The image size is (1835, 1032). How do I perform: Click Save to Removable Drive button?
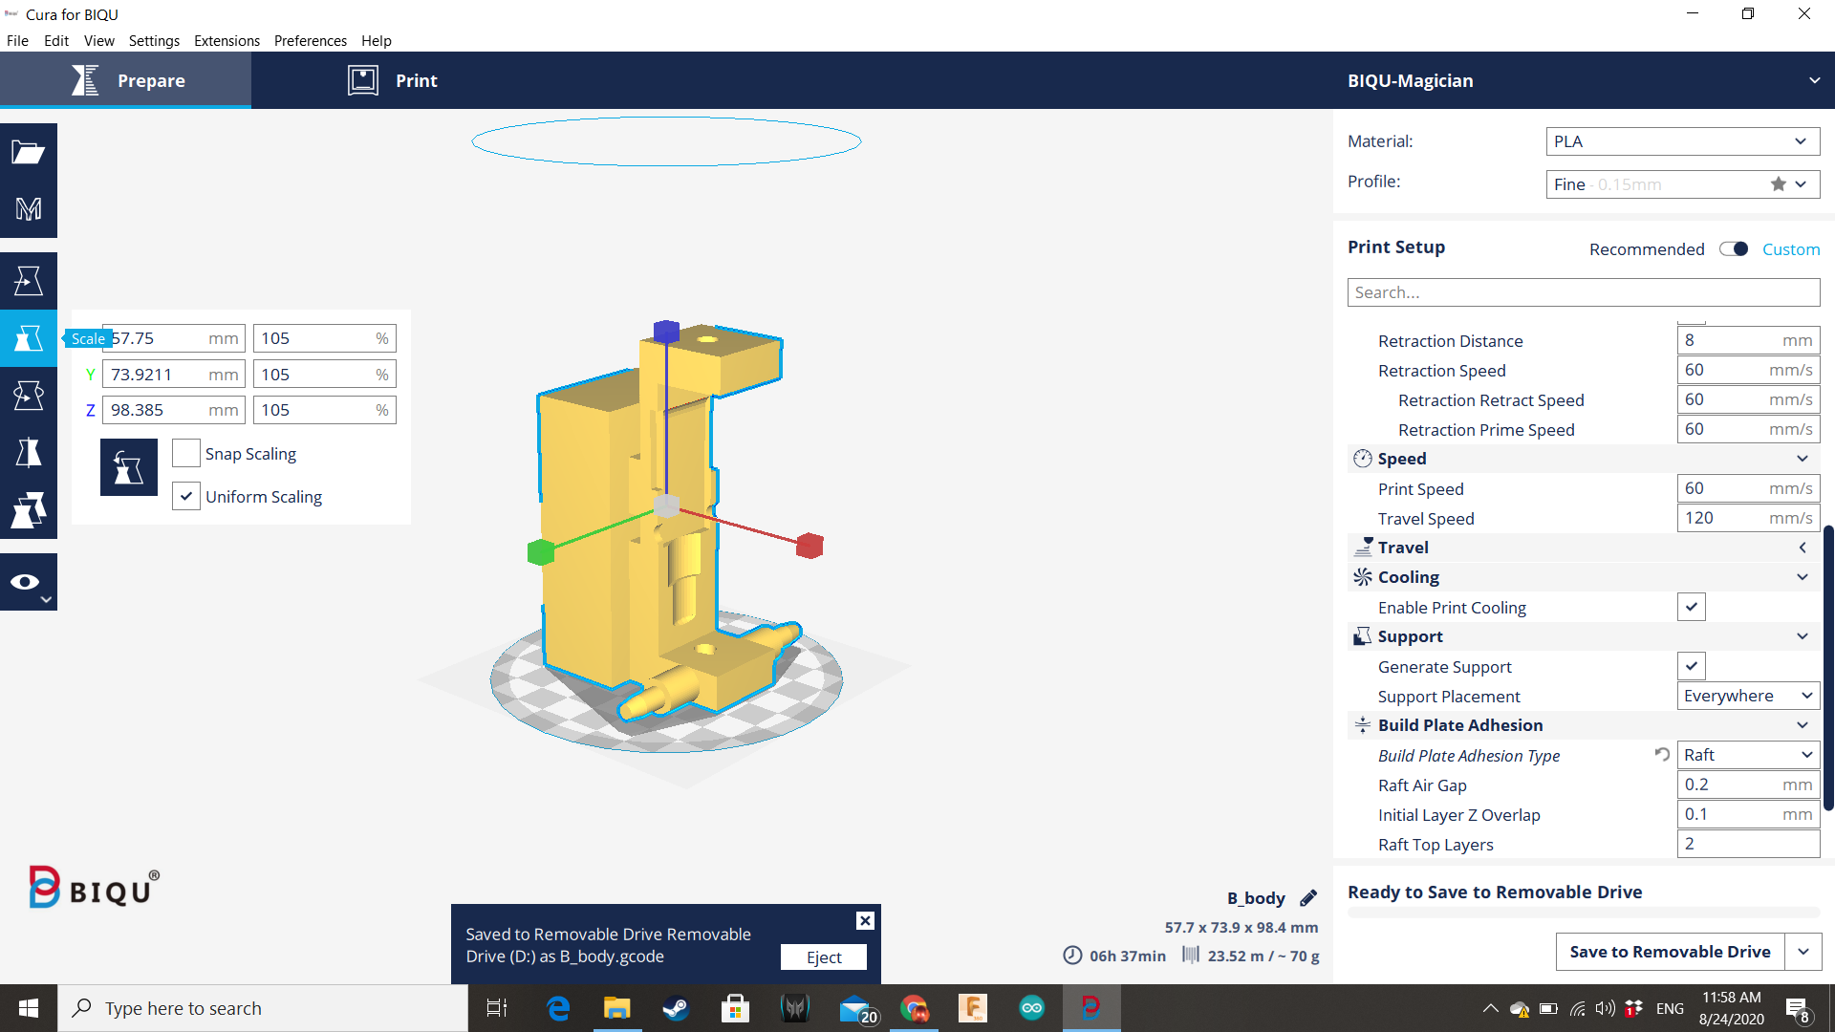(1670, 952)
